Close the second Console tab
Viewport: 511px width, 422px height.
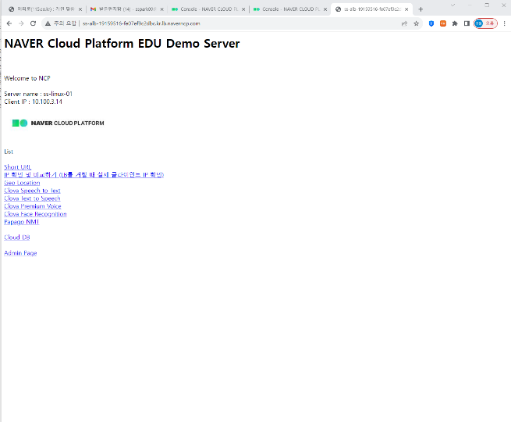[x=325, y=9]
